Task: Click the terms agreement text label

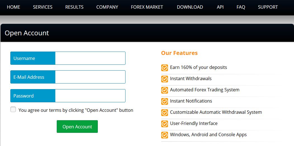Action: [x=76, y=110]
